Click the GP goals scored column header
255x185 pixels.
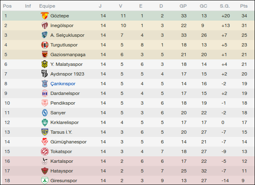(183, 6)
